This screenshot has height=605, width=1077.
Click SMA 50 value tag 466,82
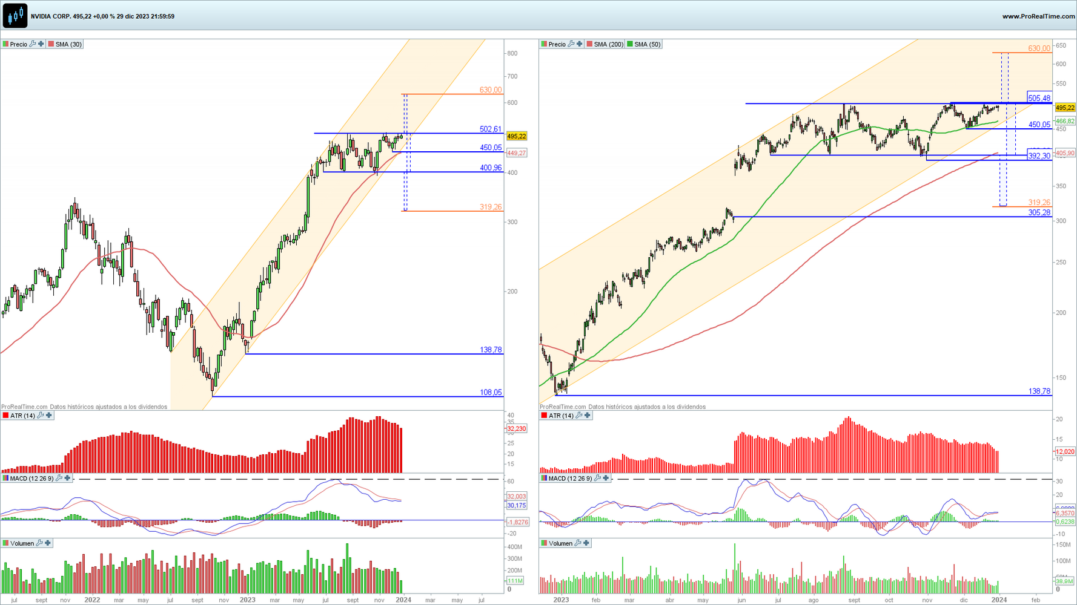(1065, 121)
